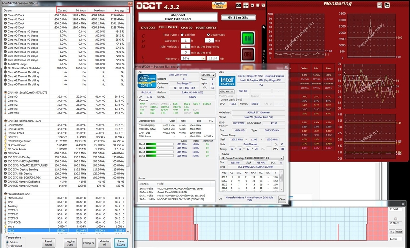Open the Memory 90% dropdown in OCCT
The width and height of the screenshot is (410, 248).
[x=193, y=58]
